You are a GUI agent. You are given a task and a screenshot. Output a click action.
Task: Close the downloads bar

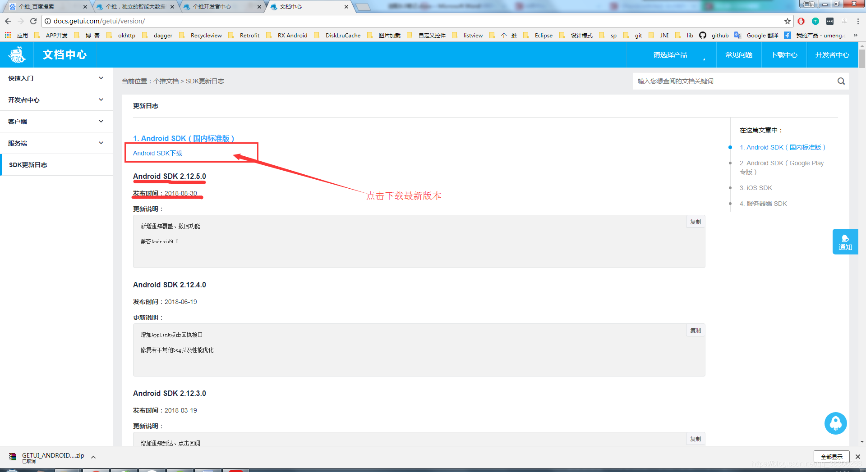tap(858, 457)
